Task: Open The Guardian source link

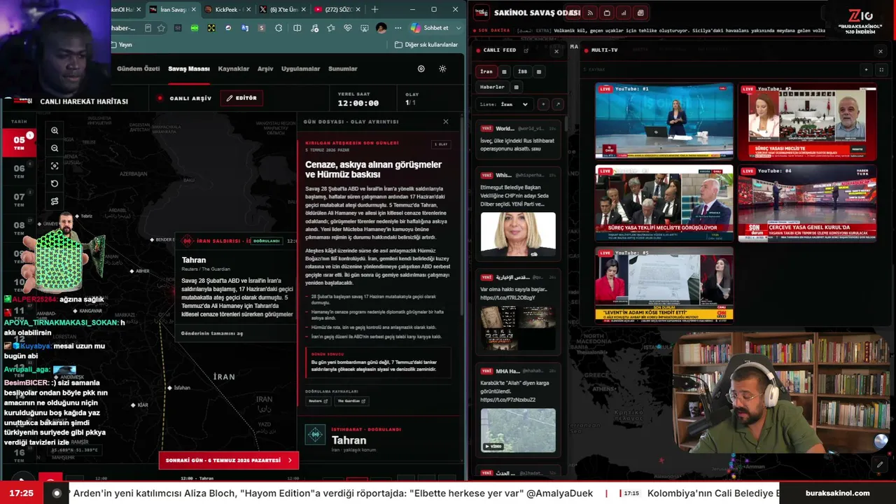Action: click(x=351, y=401)
